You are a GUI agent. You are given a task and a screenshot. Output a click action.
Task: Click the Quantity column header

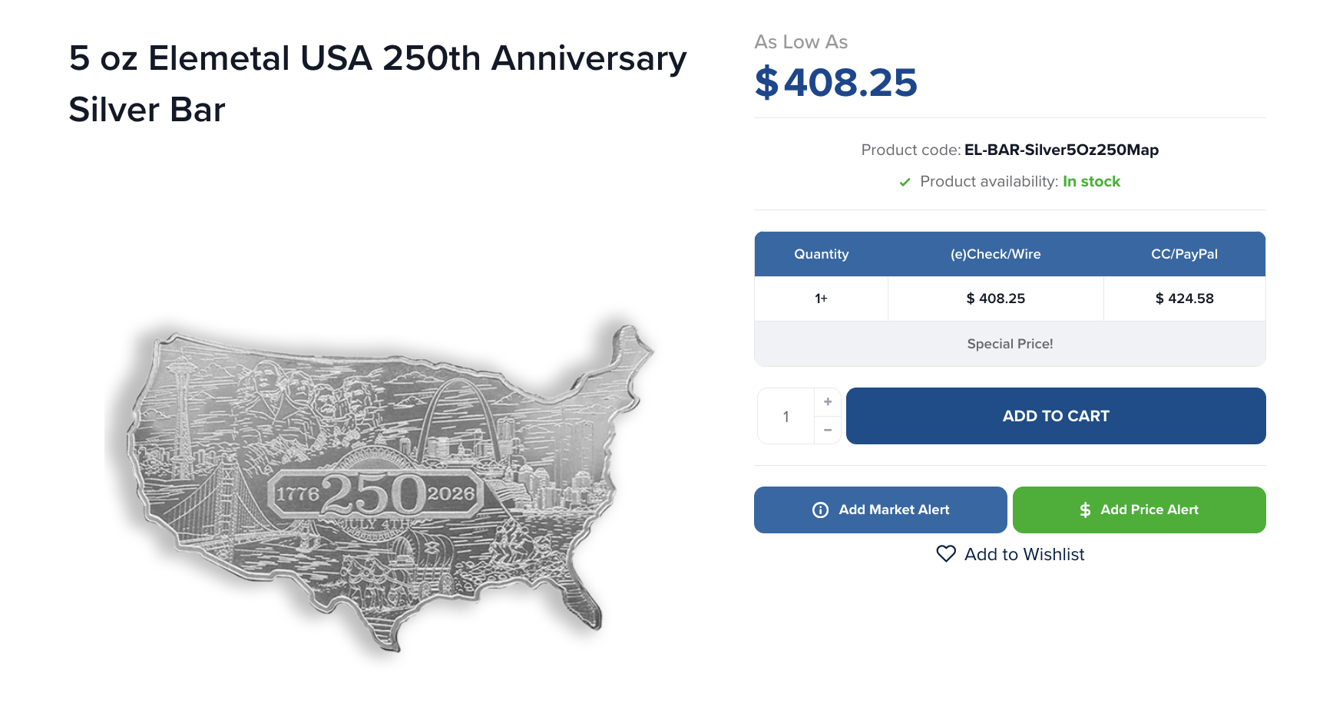[x=821, y=254]
